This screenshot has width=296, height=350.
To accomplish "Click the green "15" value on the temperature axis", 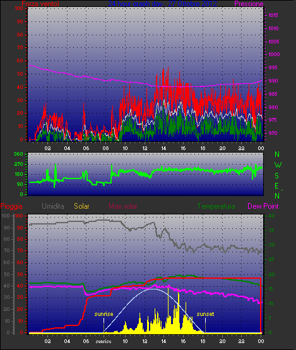I will click(x=271, y=289).
